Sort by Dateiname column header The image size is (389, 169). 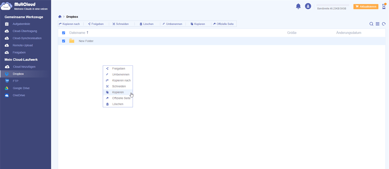point(79,33)
